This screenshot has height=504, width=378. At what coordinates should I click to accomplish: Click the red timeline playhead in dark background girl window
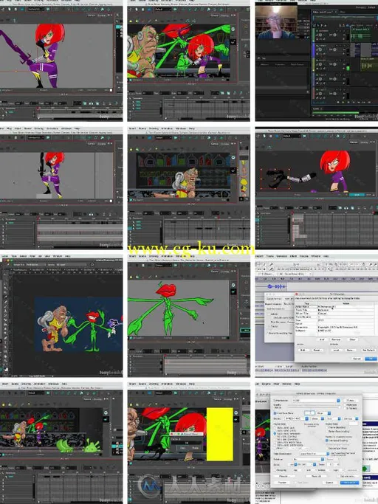click(293, 213)
